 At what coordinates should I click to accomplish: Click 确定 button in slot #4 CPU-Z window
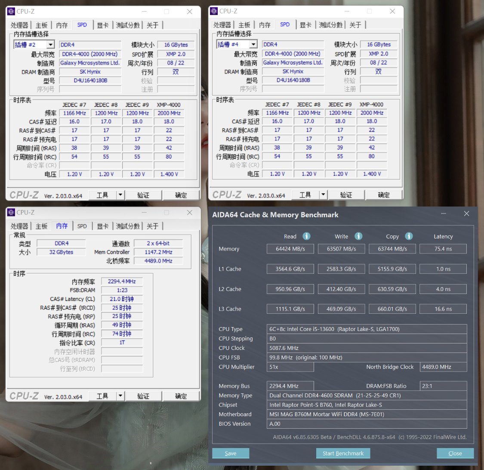[x=384, y=195]
